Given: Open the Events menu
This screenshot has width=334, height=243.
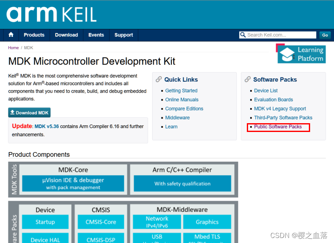Looking at the screenshot, I should (x=96, y=35).
